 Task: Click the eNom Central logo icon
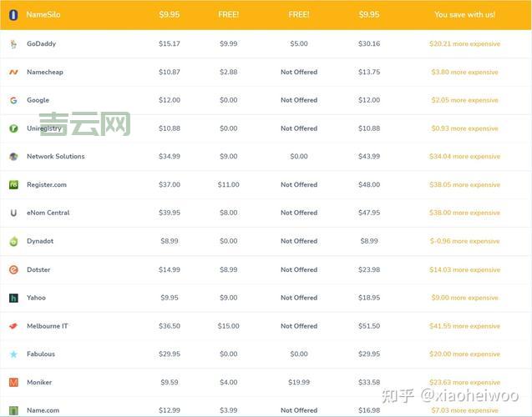pos(13,213)
